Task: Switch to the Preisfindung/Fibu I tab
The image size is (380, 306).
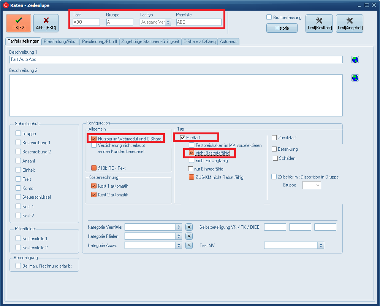Action: (x=61, y=41)
